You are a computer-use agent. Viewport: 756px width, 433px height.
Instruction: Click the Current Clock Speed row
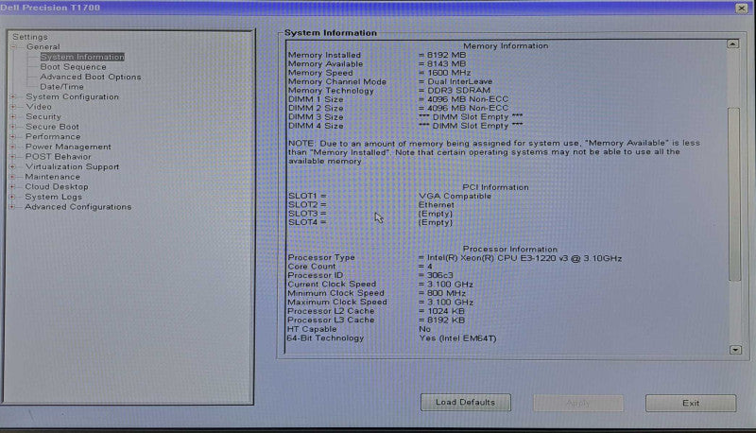tap(381, 285)
